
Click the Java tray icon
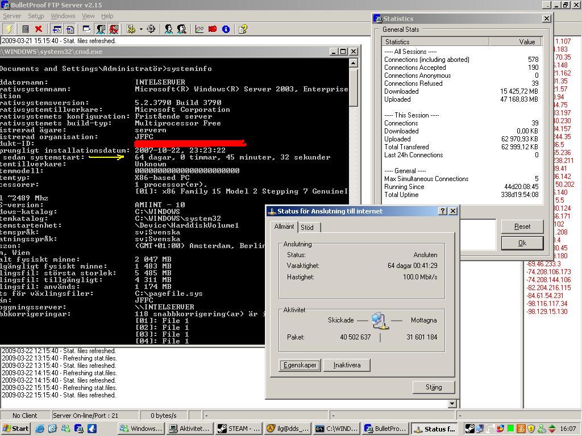click(x=521, y=429)
